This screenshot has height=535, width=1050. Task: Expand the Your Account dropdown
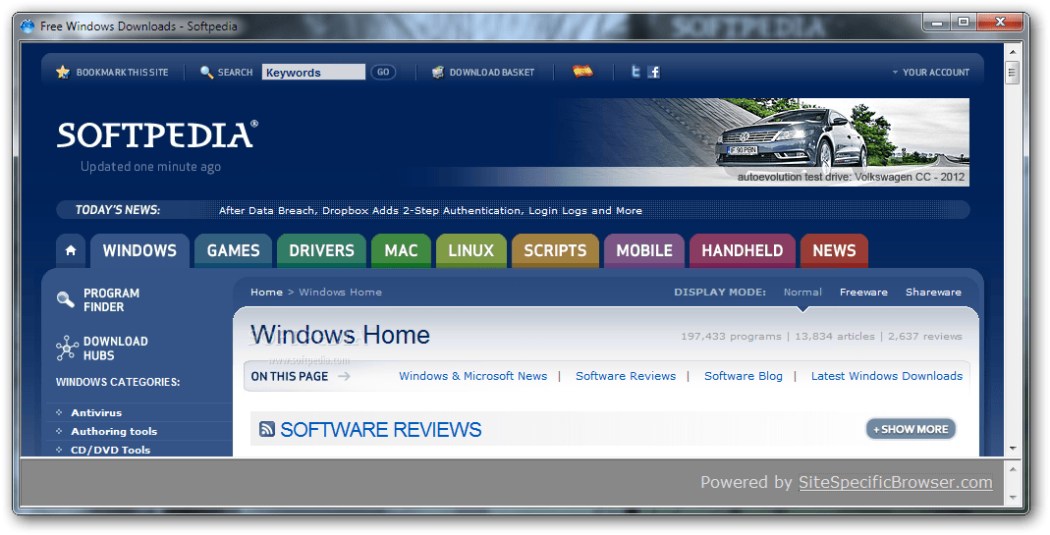[x=931, y=73]
